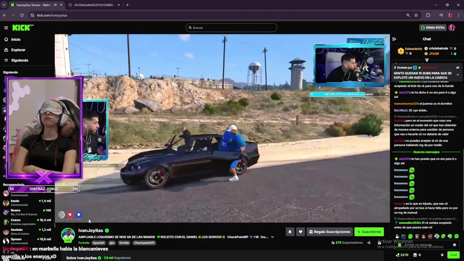The height and width of the screenshot is (261, 464).
Task: Go to Kick home via the logo
Action: click(x=23, y=28)
